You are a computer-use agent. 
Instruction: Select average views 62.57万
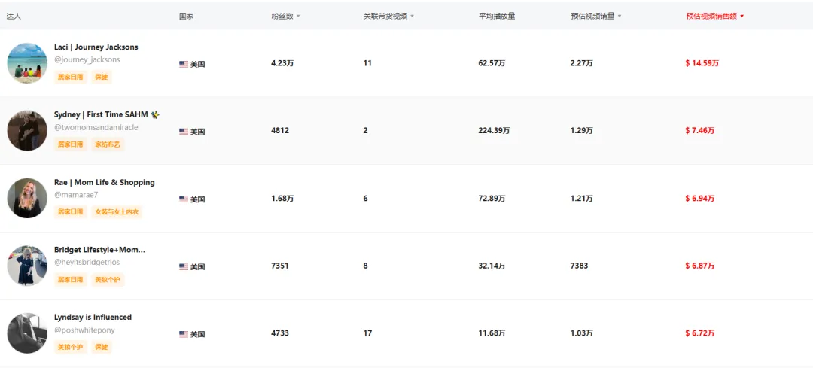pos(492,63)
